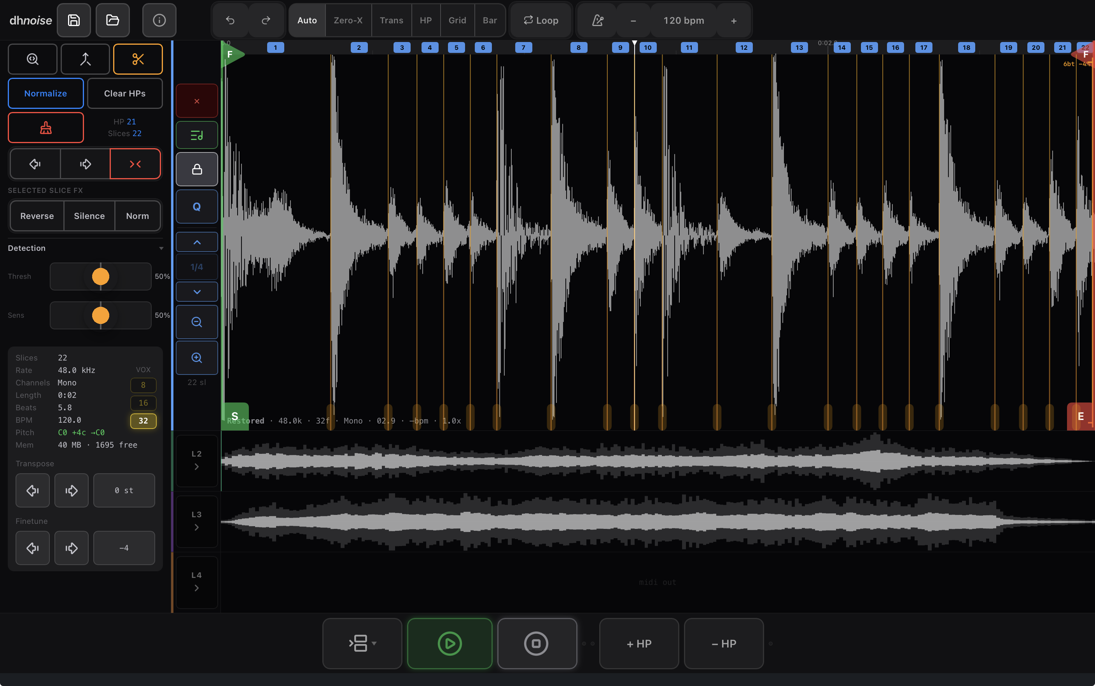Open the 1/4 grid value selector
The height and width of the screenshot is (686, 1095).
coord(197,267)
